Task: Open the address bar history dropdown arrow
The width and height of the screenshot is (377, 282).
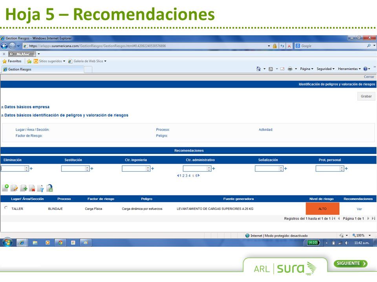Action: 269,46
